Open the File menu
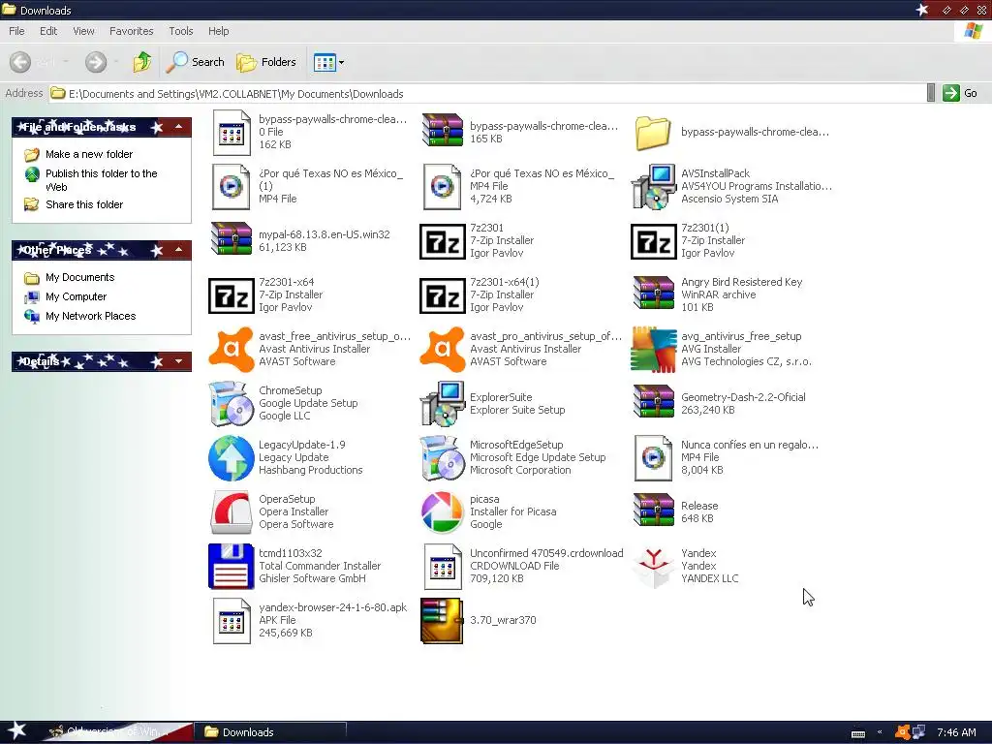 [x=17, y=31]
